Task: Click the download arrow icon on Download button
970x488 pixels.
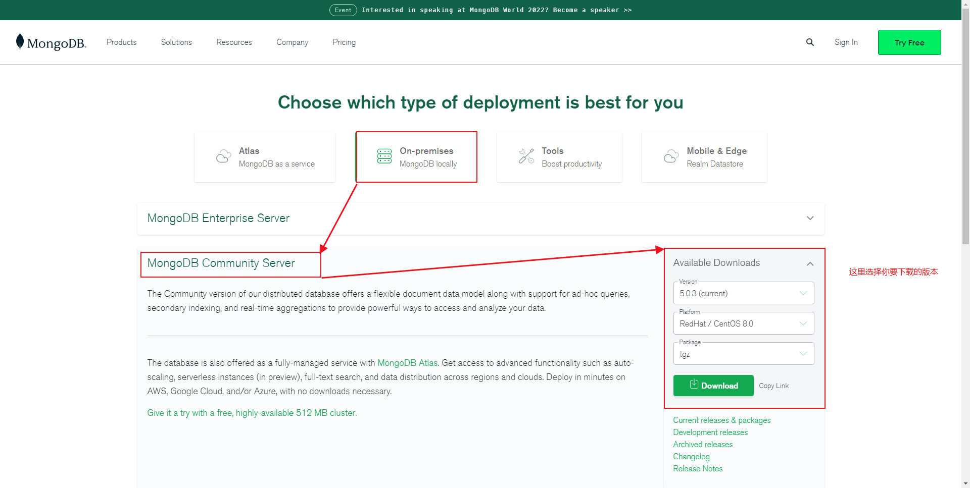Action: tap(694, 385)
